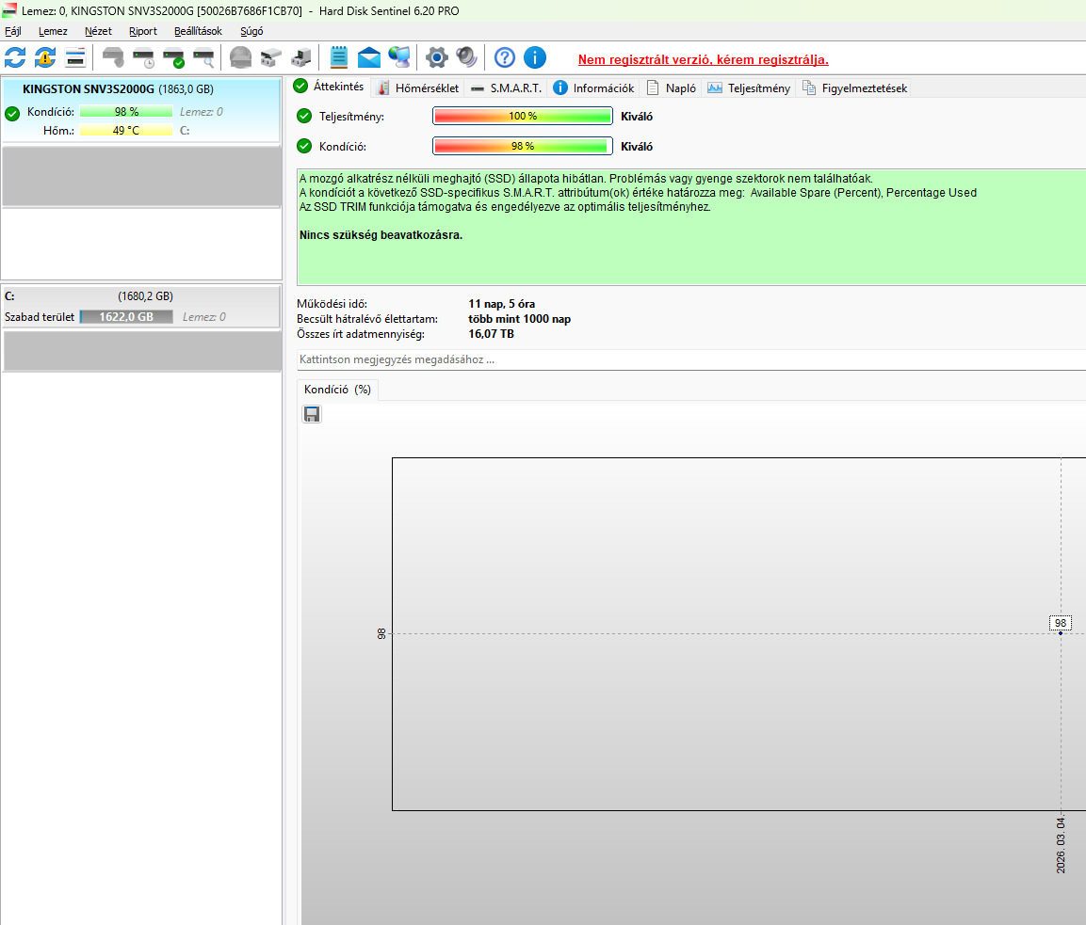Click the disk with magnifier icon
Viewport: 1086px width, 925px height.
coord(203,57)
